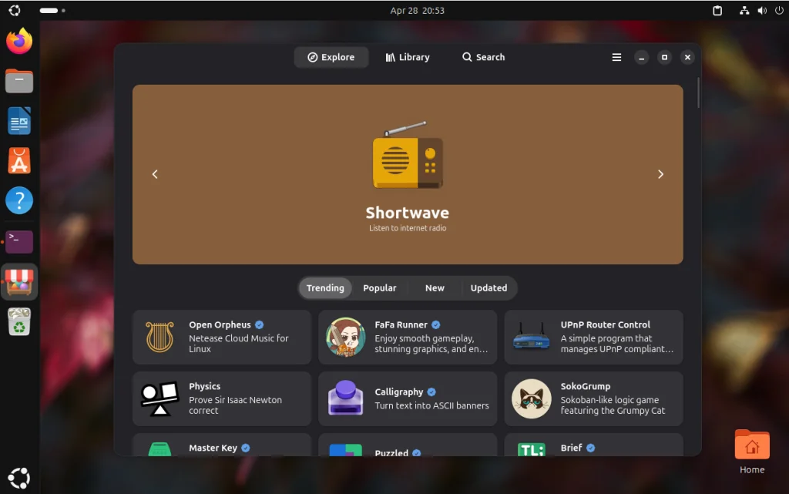Open the Calligraphy ink bottle icon

tap(346, 398)
